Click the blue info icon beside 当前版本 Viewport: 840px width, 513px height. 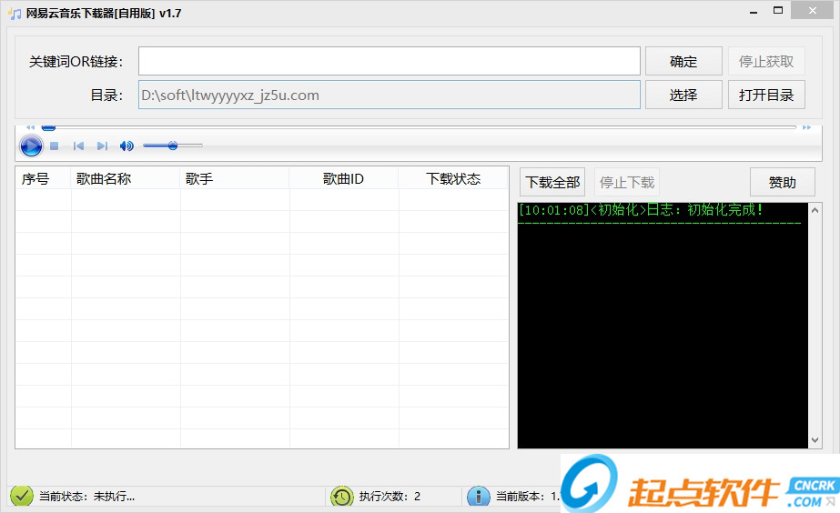point(479,497)
